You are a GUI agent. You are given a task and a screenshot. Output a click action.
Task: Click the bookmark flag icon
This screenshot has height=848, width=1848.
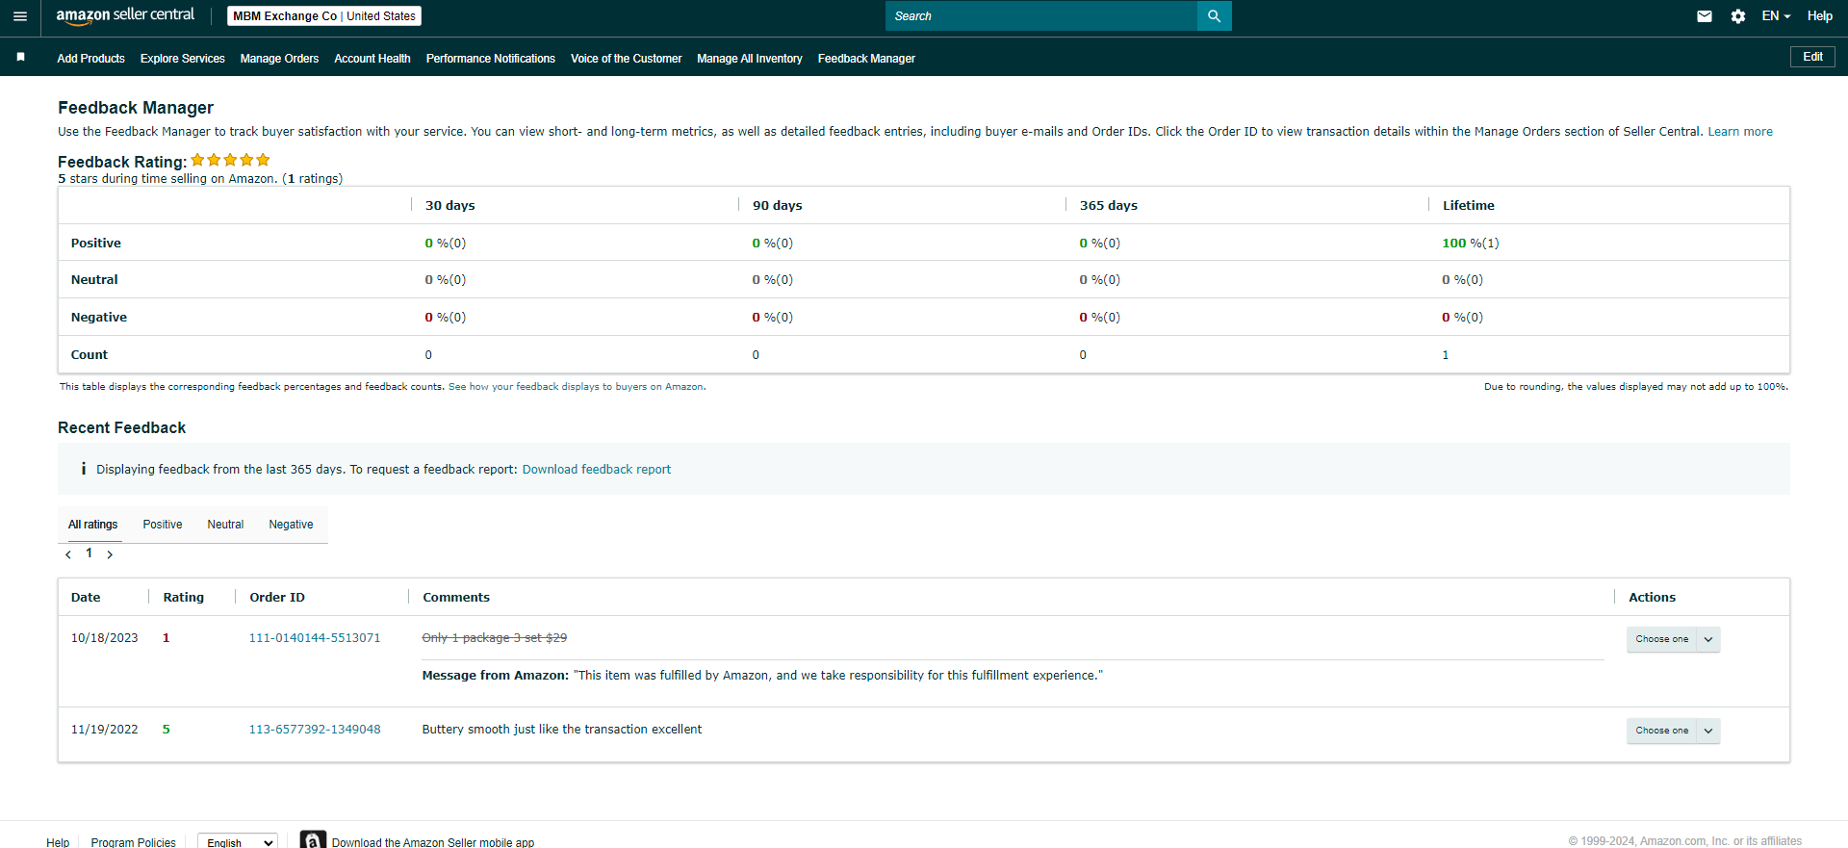click(x=20, y=58)
